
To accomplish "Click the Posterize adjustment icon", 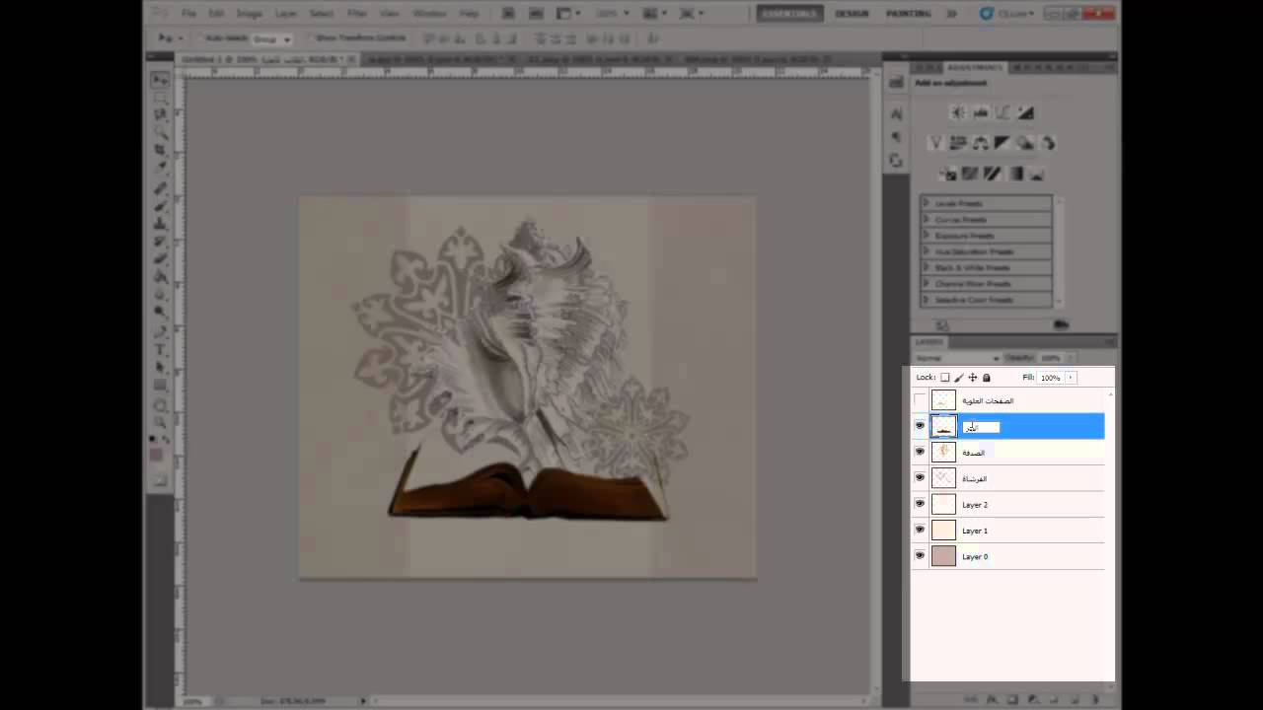I will 970,174.
